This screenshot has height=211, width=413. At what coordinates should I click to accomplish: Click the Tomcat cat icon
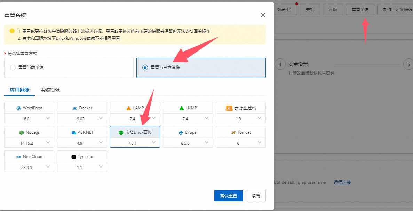click(x=233, y=133)
